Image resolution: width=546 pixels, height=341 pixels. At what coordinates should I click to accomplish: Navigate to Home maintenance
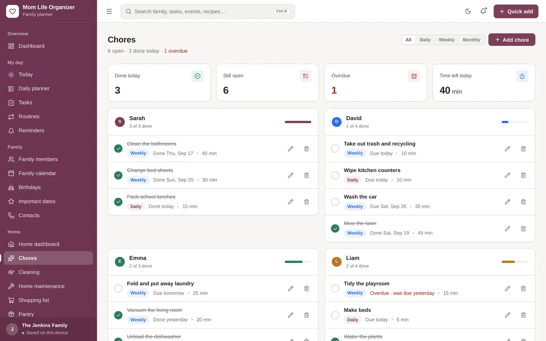coord(48,286)
